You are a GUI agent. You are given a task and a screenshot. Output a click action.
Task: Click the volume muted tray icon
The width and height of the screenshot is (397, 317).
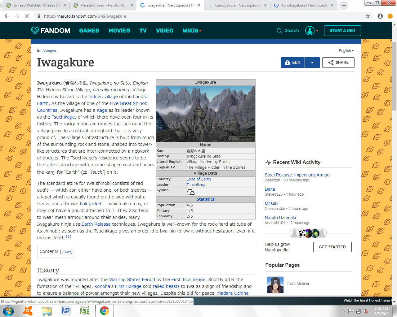pyautogui.click(x=366, y=311)
